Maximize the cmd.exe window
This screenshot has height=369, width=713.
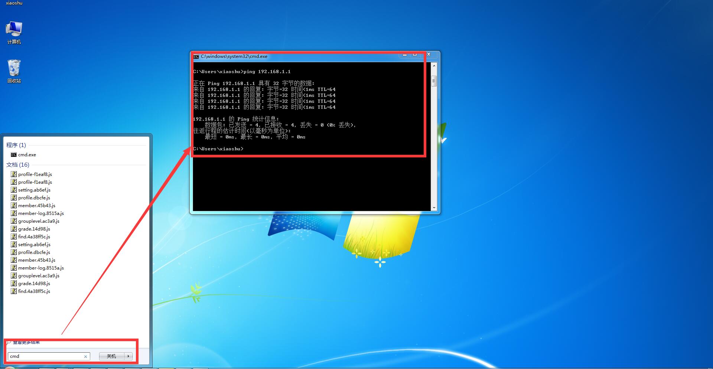(415, 55)
